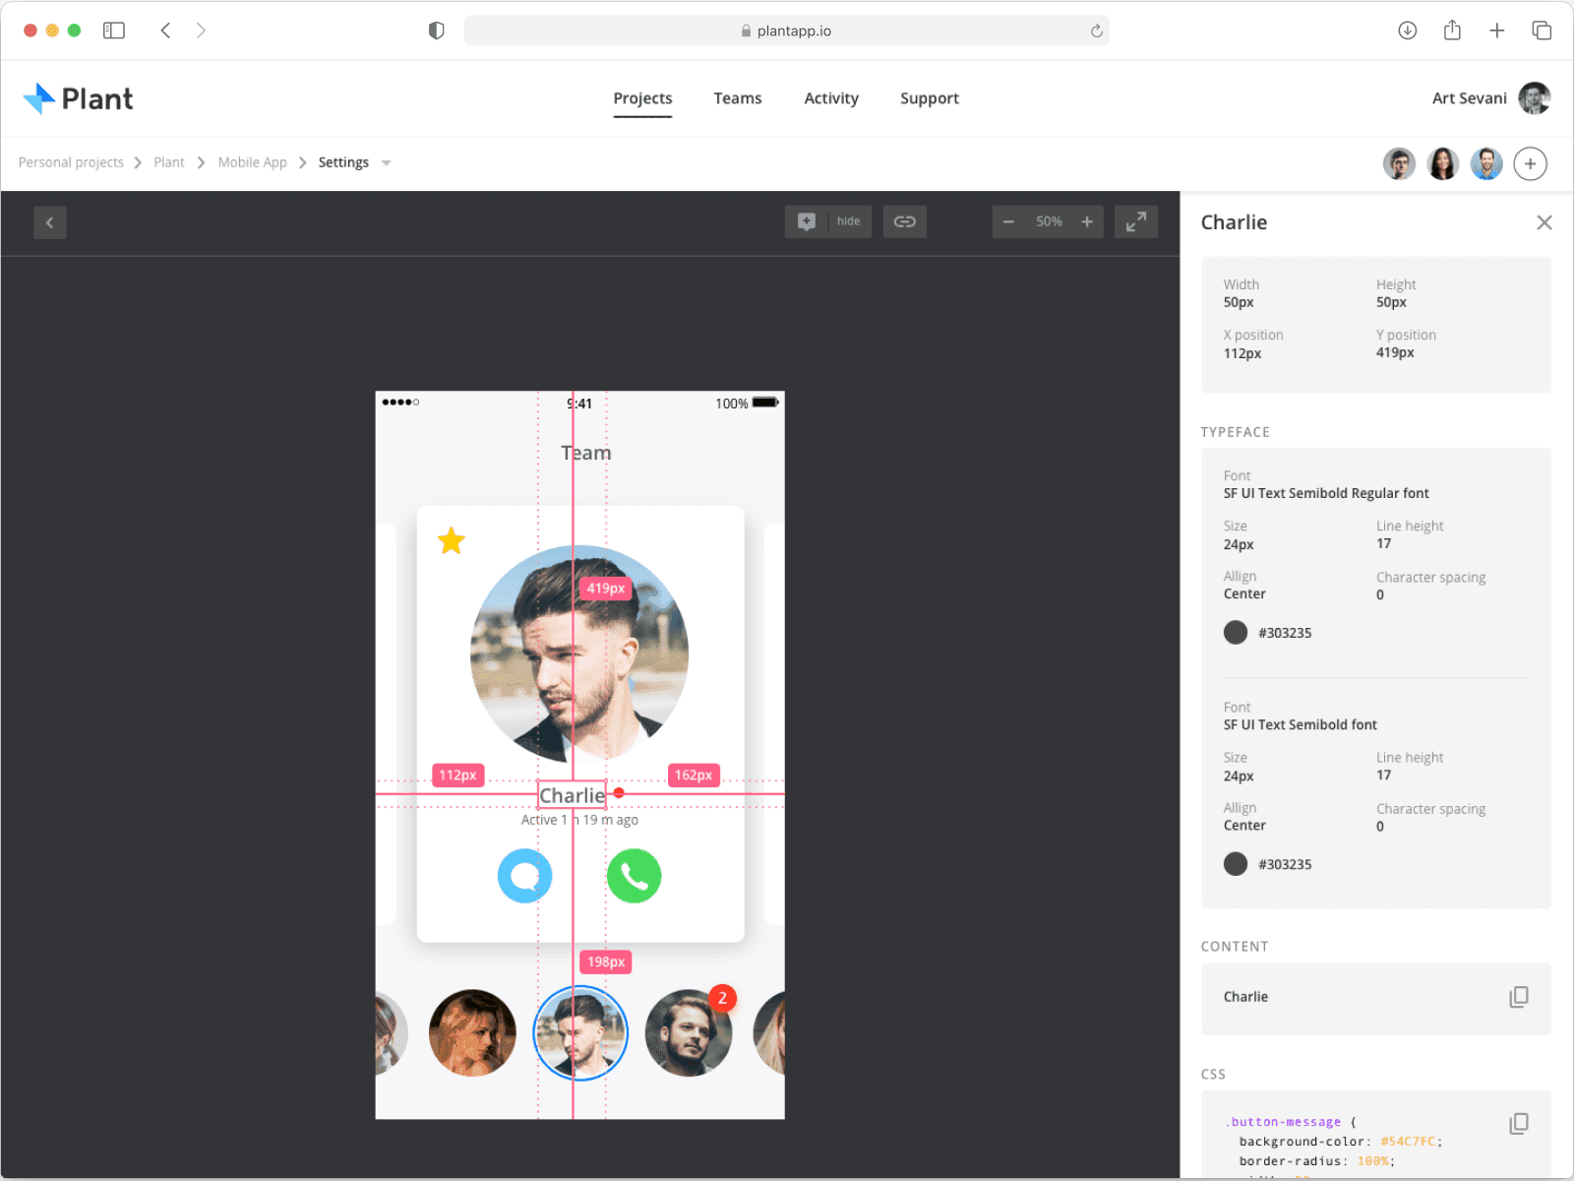The width and height of the screenshot is (1574, 1181).
Task: Click the 'SF UI Text Semibold font' value
Action: [x=1301, y=724]
